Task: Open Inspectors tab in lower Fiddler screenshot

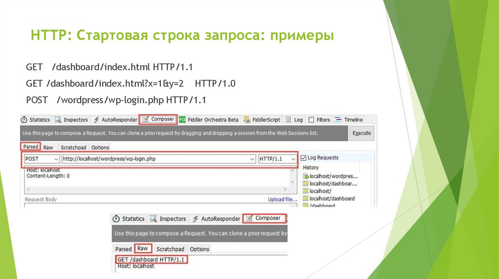Action: coord(168,219)
